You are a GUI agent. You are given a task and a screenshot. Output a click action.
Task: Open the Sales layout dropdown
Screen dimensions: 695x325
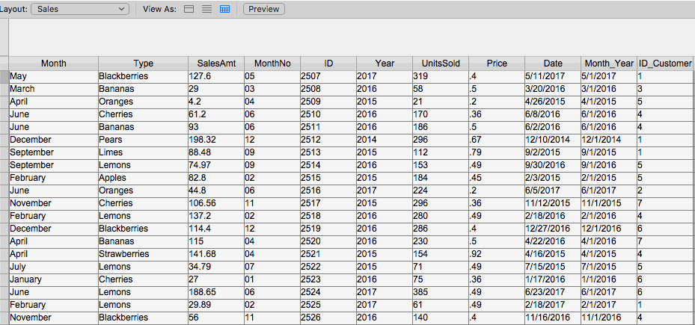[80, 9]
